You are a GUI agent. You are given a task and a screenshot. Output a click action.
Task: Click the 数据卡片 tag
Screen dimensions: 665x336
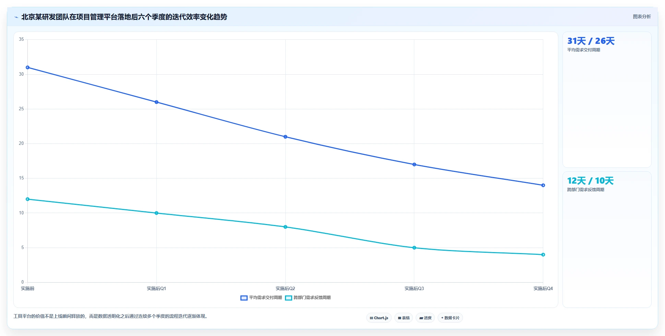pyautogui.click(x=450, y=318)
